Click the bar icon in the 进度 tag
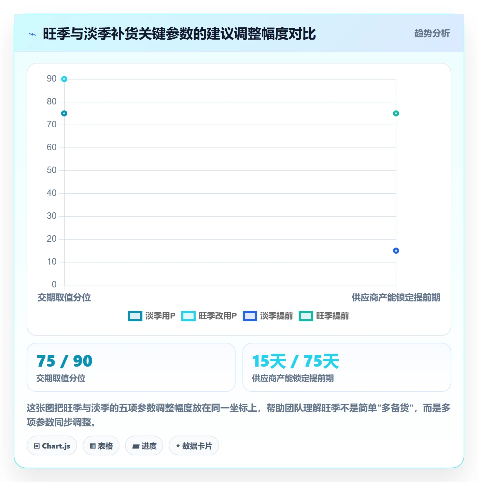The height and width of the screenshot is (482, 478). pyautogui.click(x=136, y=446)
